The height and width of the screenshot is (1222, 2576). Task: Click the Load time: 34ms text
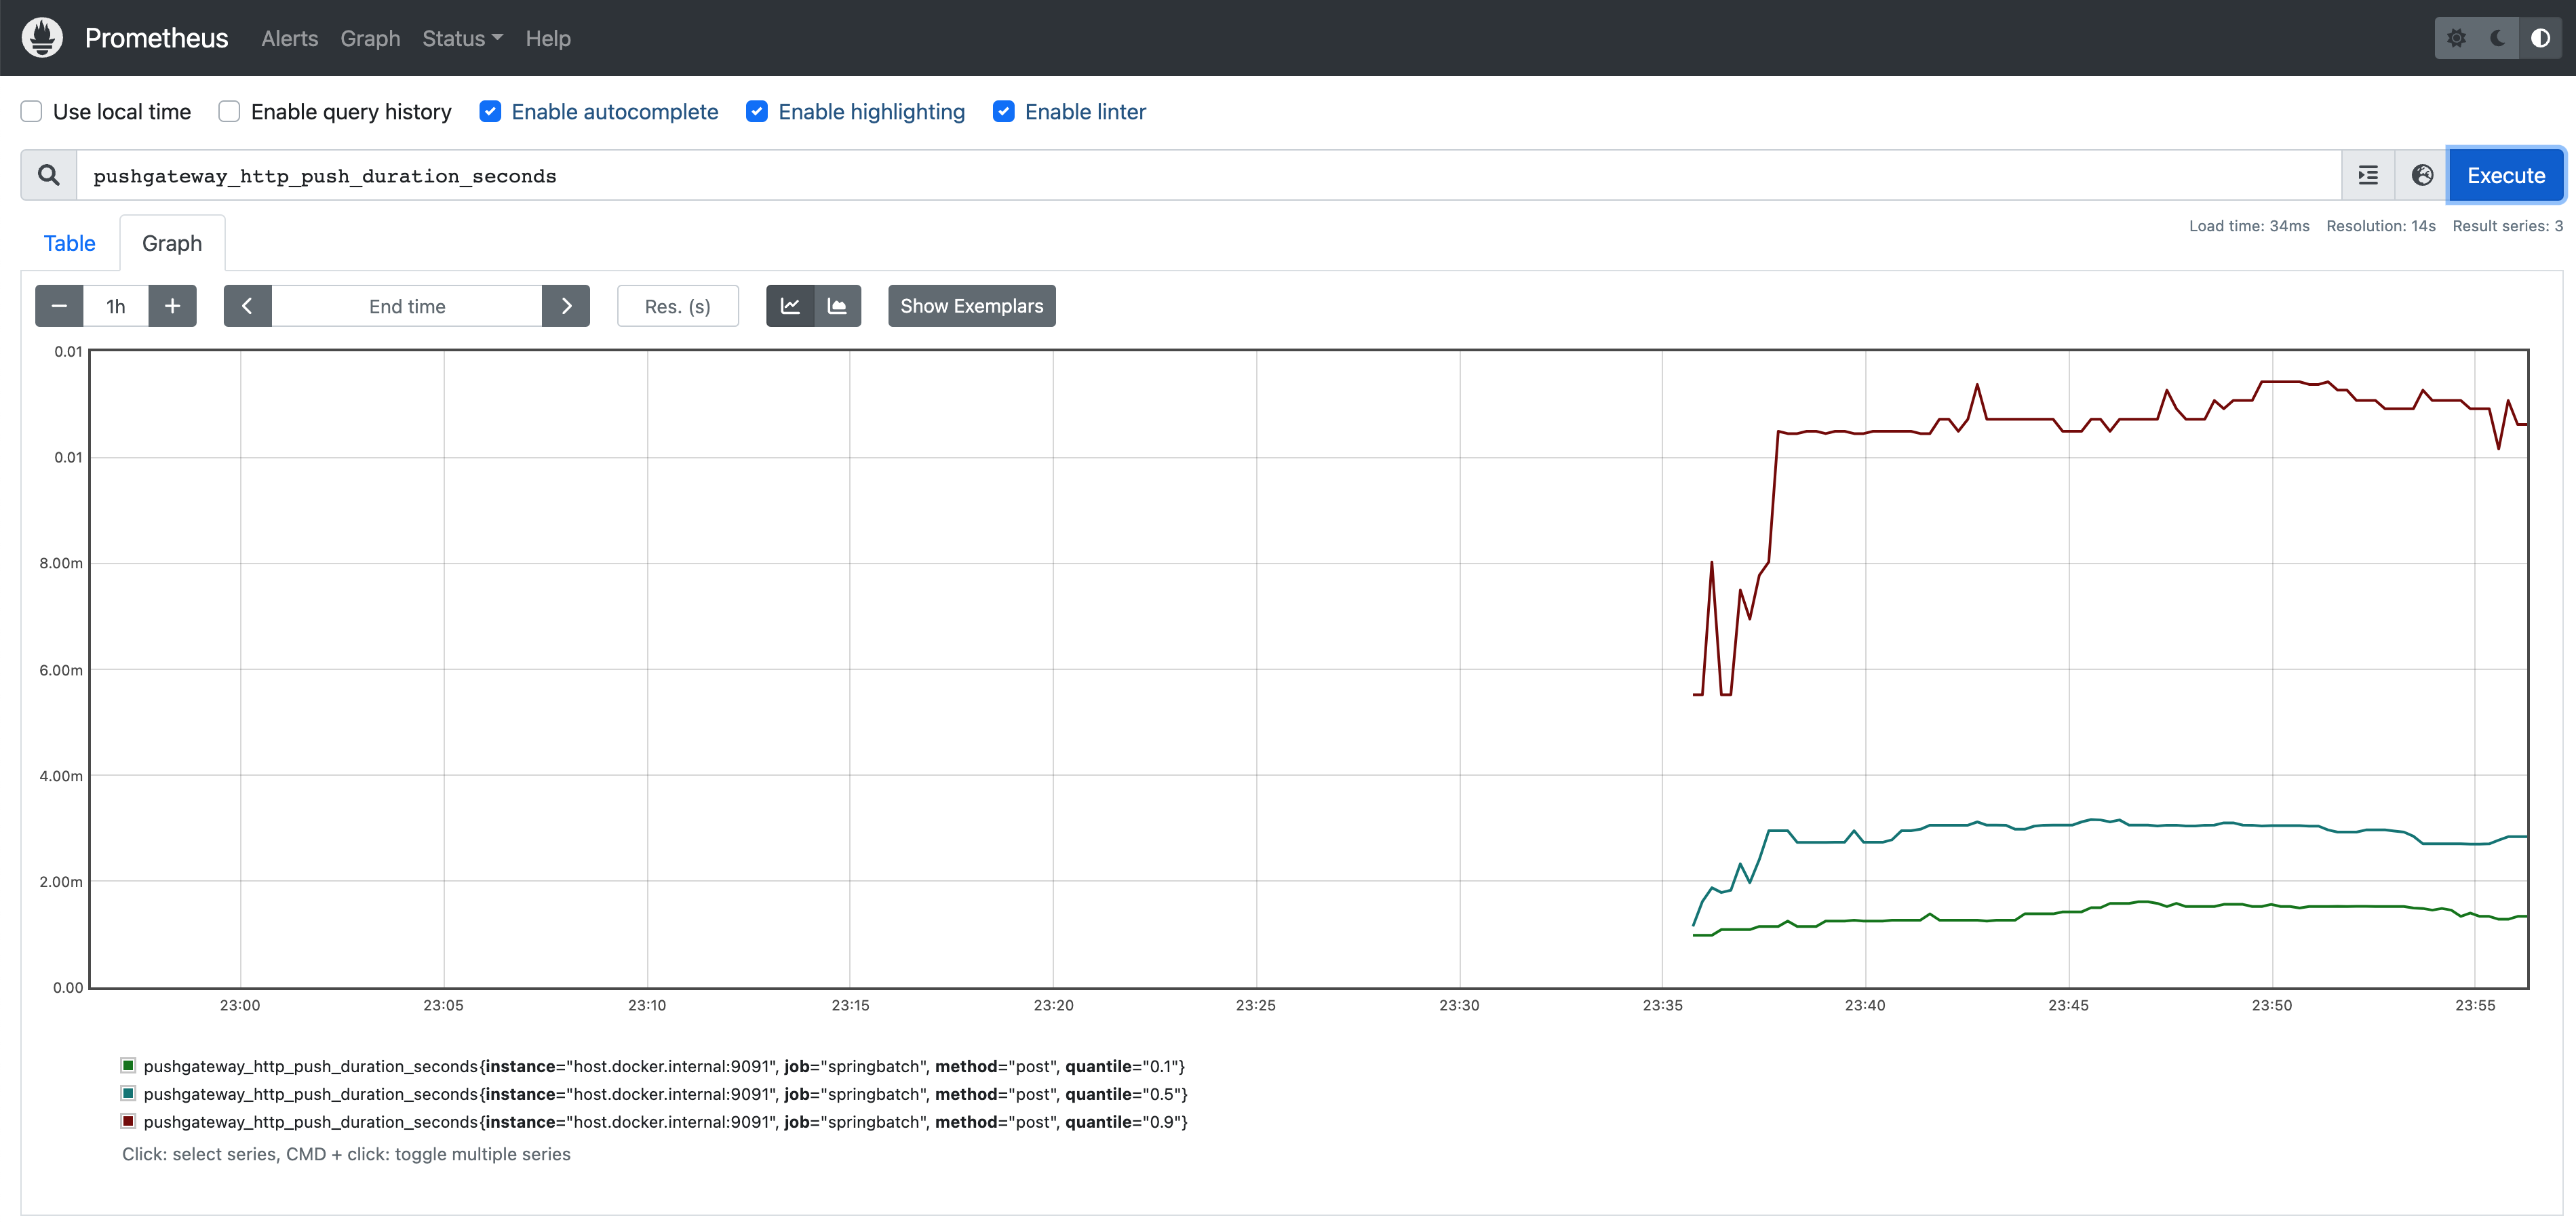pos(2249,226)
